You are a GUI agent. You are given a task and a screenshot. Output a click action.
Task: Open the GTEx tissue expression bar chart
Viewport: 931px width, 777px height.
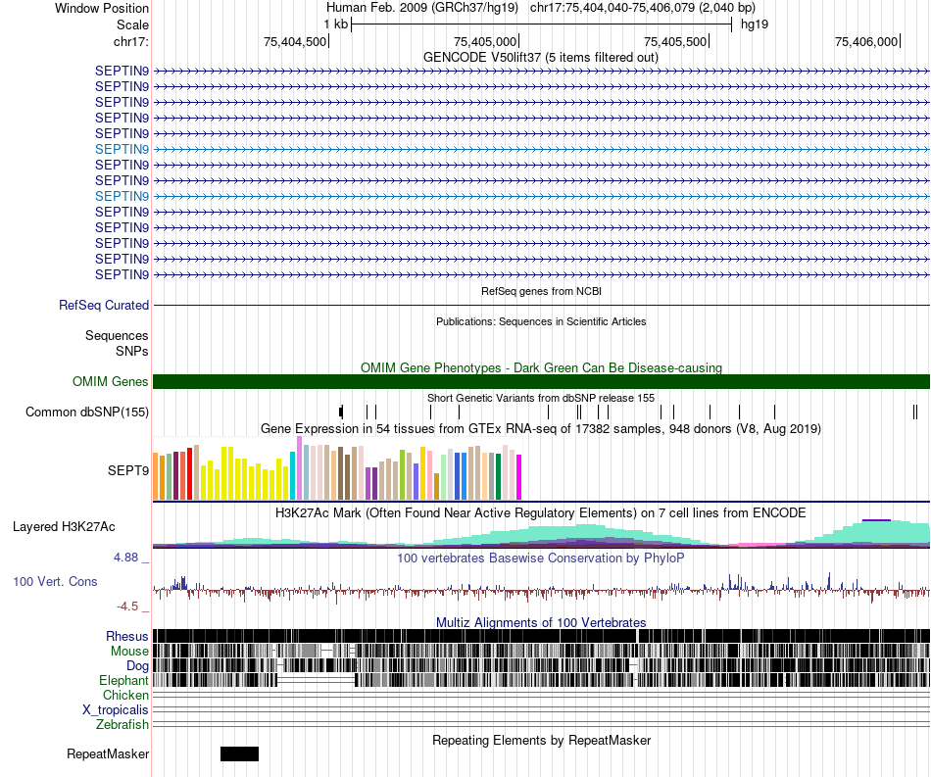pyautogui.click(x=337, y=468)
